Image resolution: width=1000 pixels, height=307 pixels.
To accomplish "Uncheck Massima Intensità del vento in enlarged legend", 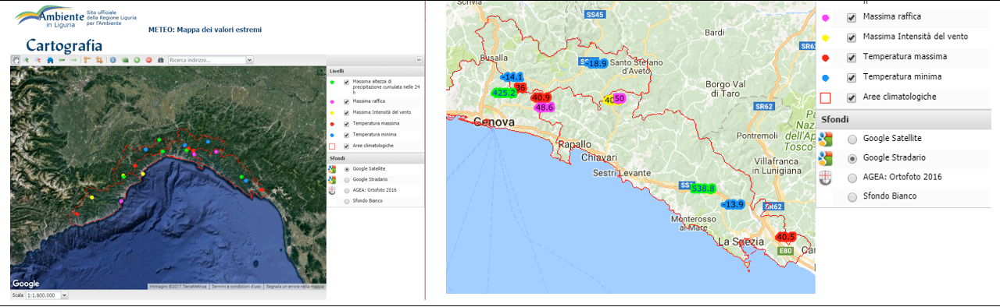I will coord(852,37).
